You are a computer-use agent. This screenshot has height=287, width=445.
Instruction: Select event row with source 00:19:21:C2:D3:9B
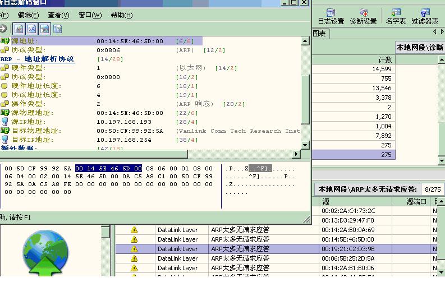click(x=348, y=249)
